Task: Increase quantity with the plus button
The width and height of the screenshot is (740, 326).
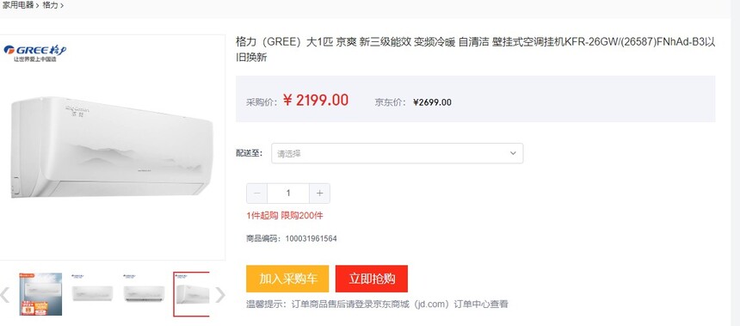Action: [319, 194]
